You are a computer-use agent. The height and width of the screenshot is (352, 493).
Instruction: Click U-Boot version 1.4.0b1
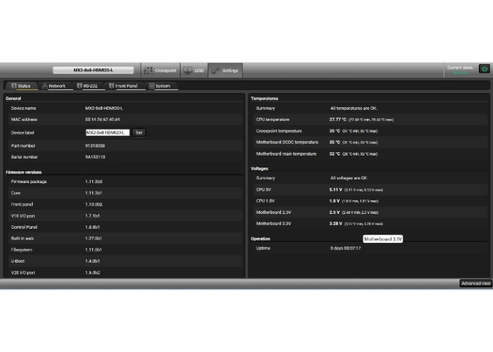92,261
